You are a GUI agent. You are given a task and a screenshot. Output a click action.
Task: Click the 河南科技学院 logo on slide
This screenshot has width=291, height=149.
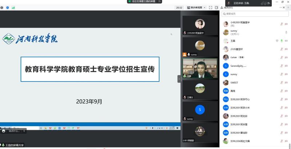30,39
